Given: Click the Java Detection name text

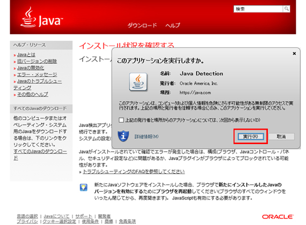Looking at the screenshot, I should [201, 73].
